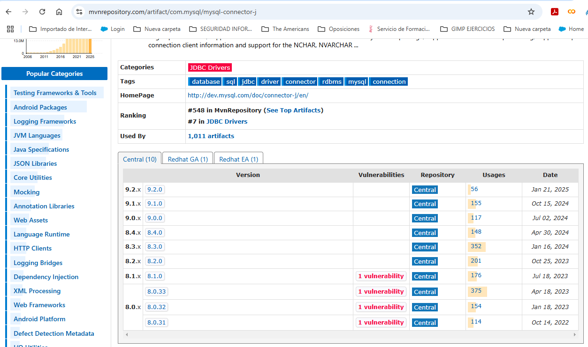Switch to the Redhat GA (1) tab
The height and width of the screenshot is (347, 588).
(x=188, y=159)
